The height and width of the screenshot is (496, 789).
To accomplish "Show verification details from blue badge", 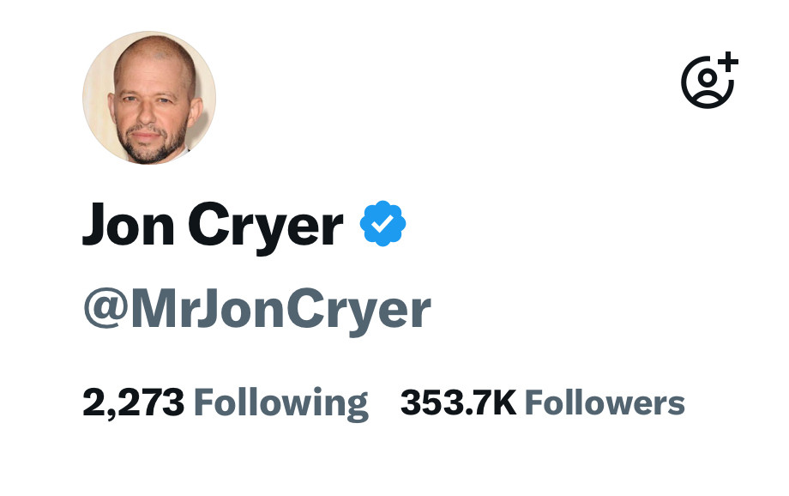I will pyautogui.click(x=383, y=223).
